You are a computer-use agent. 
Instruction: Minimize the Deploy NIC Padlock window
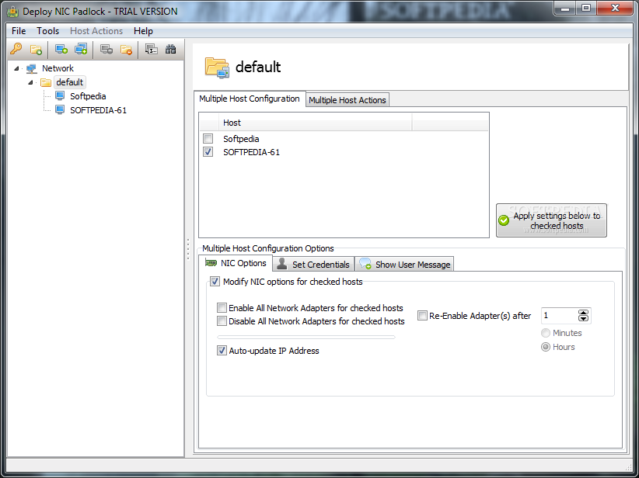565,8
